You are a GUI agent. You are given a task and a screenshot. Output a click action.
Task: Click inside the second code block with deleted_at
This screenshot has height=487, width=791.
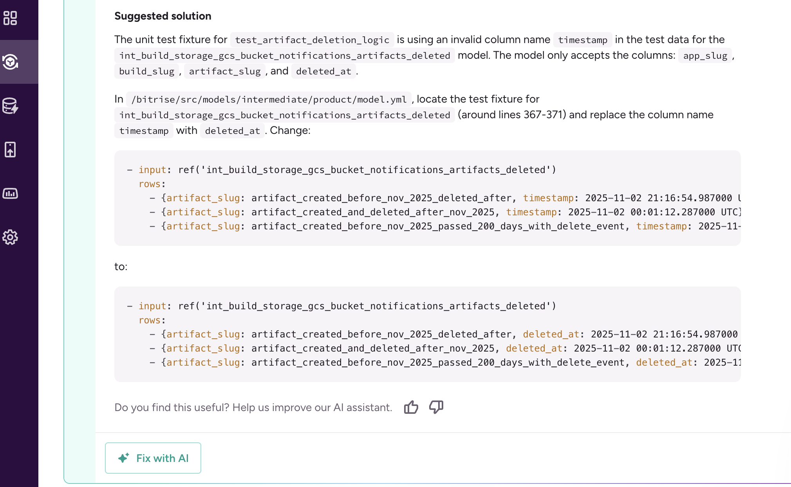tap(427, 334)
